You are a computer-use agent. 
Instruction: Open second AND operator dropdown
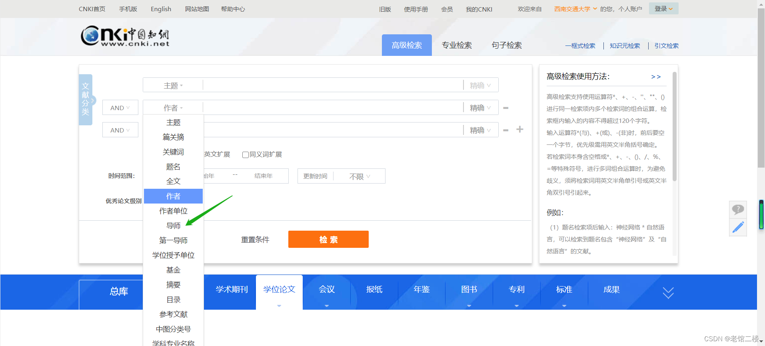[120, 130]
